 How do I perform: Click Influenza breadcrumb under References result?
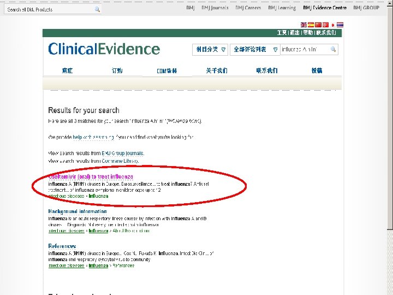(98, 265)
